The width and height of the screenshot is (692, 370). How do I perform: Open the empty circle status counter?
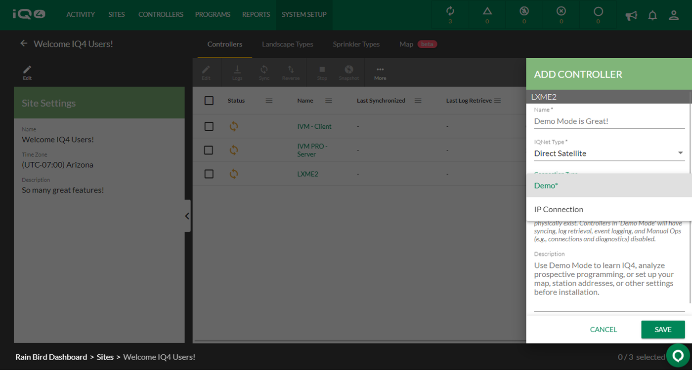598,11
